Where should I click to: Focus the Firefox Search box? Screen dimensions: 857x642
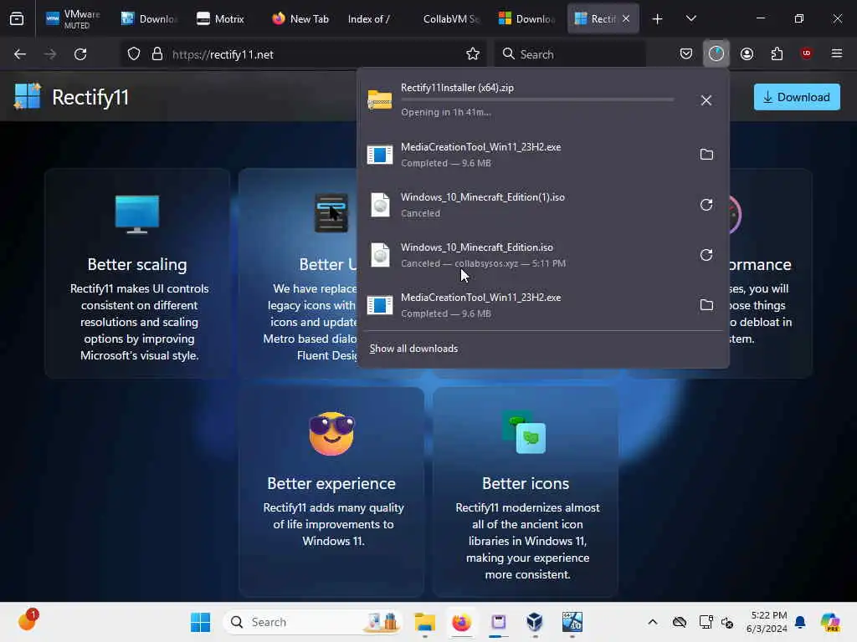coord(570,54)
